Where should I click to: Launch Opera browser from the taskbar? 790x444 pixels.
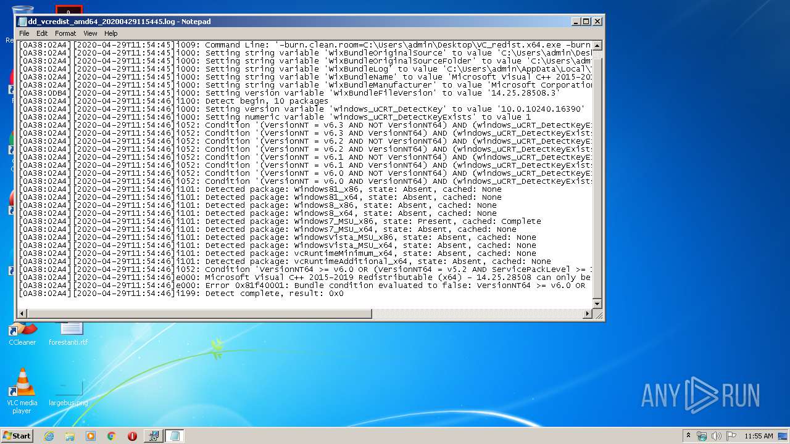coord(132,436)
